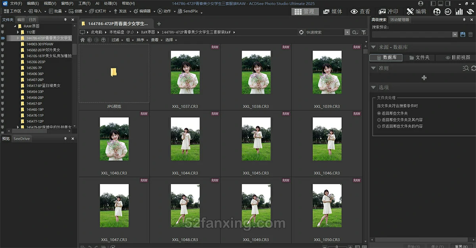The height and width of the screenshot is (248, 476).
Task: Pin the advanced search panel
Action: click(465, 19)
